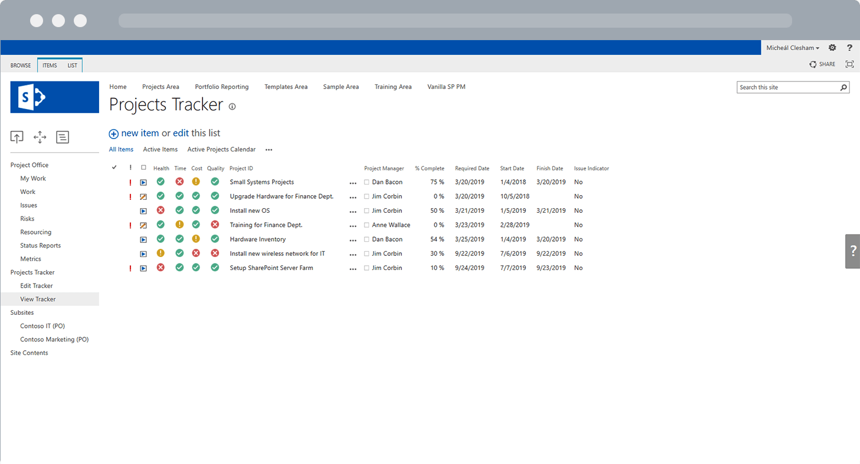Viewport: 860px width, 464px height.
Task: Click red exclamation for Setup SharePoint Server Farm
Action: tap(130, 268)
